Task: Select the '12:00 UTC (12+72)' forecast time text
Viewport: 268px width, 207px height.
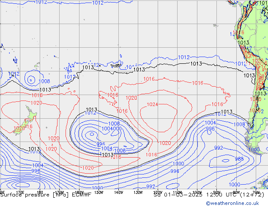Action: tap(235, 195)
